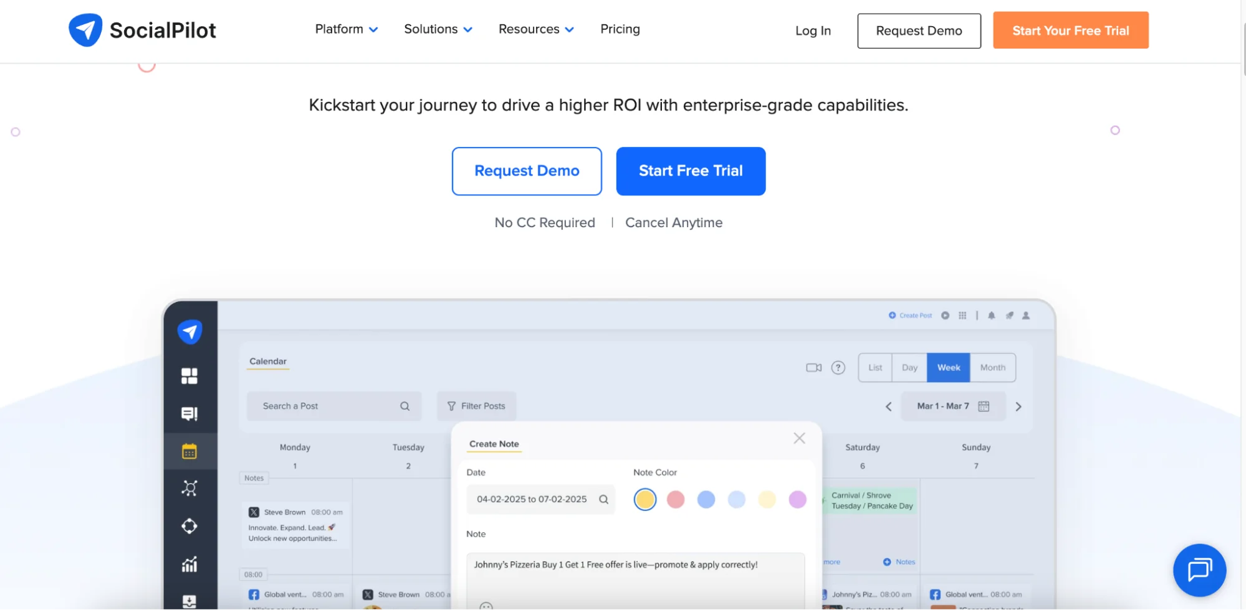Click the X icon on Monday's Steve Brown post
Viewport: 1246px width, 610px height.
tap(254, 512)
